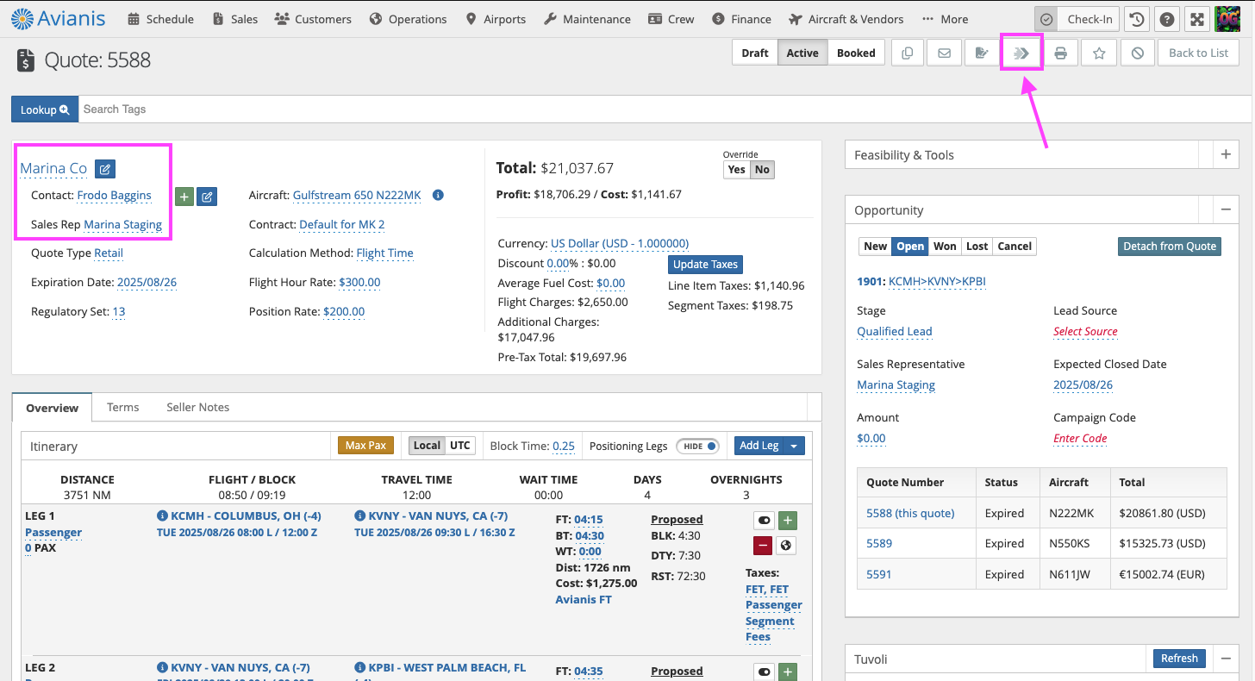Click Detach from Quote button
This screenshot has width=1255, height=681.
pos(1170,247)
